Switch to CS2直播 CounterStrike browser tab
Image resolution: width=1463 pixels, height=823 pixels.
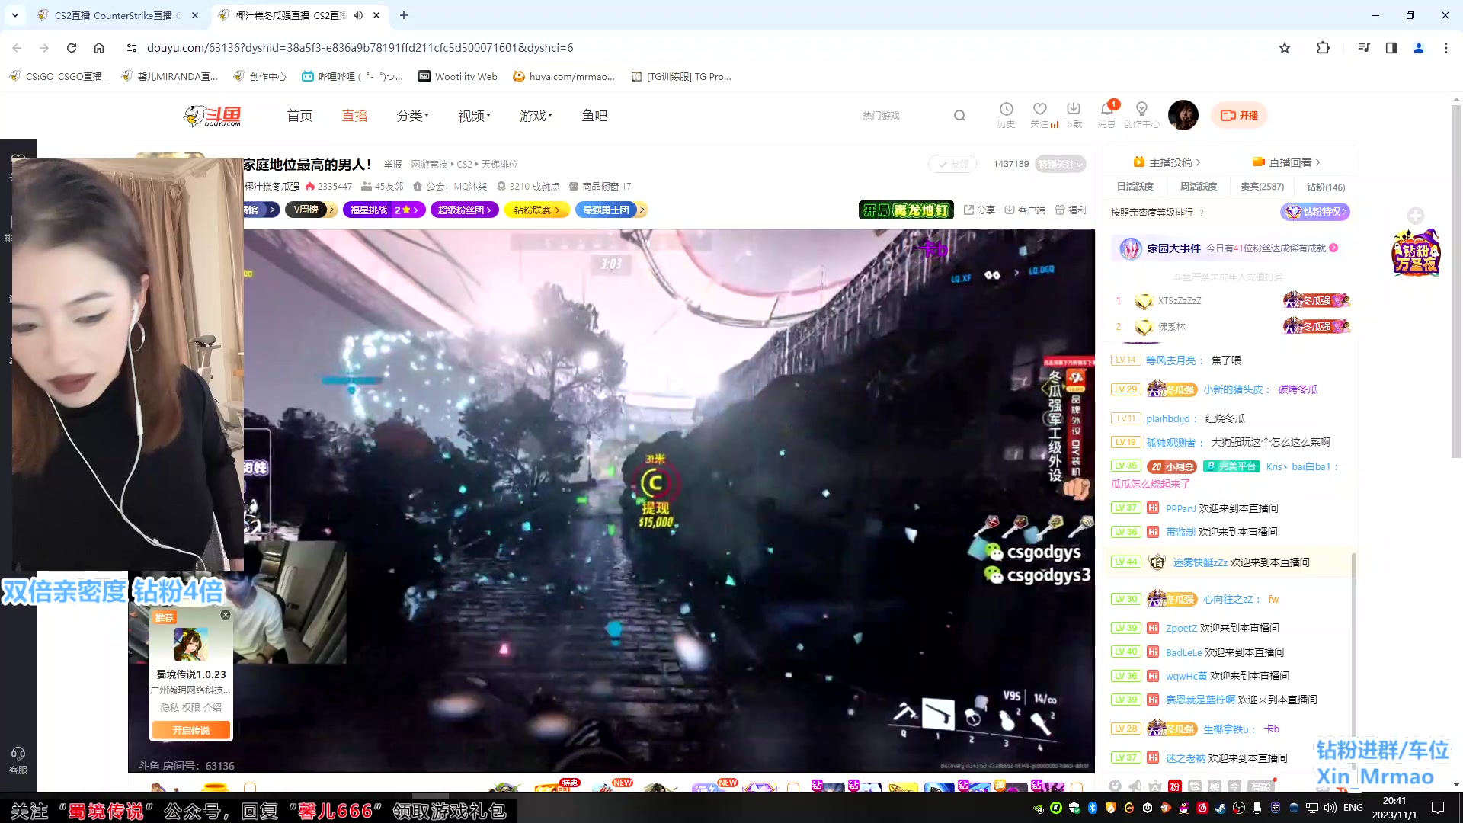[118, 15]
